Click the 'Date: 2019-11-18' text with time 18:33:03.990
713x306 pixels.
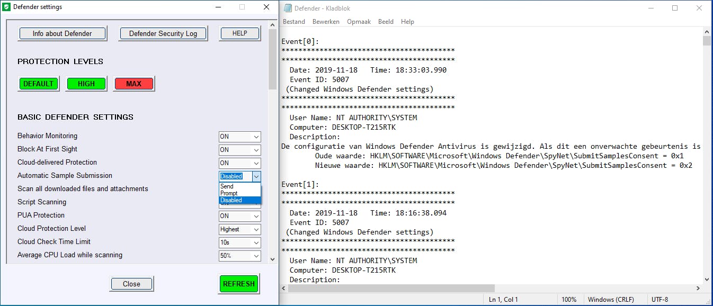324,70
